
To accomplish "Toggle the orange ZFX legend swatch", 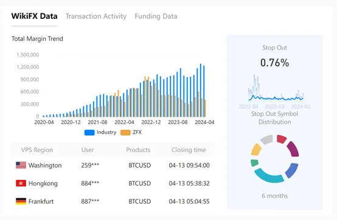I will click(125, 132).
